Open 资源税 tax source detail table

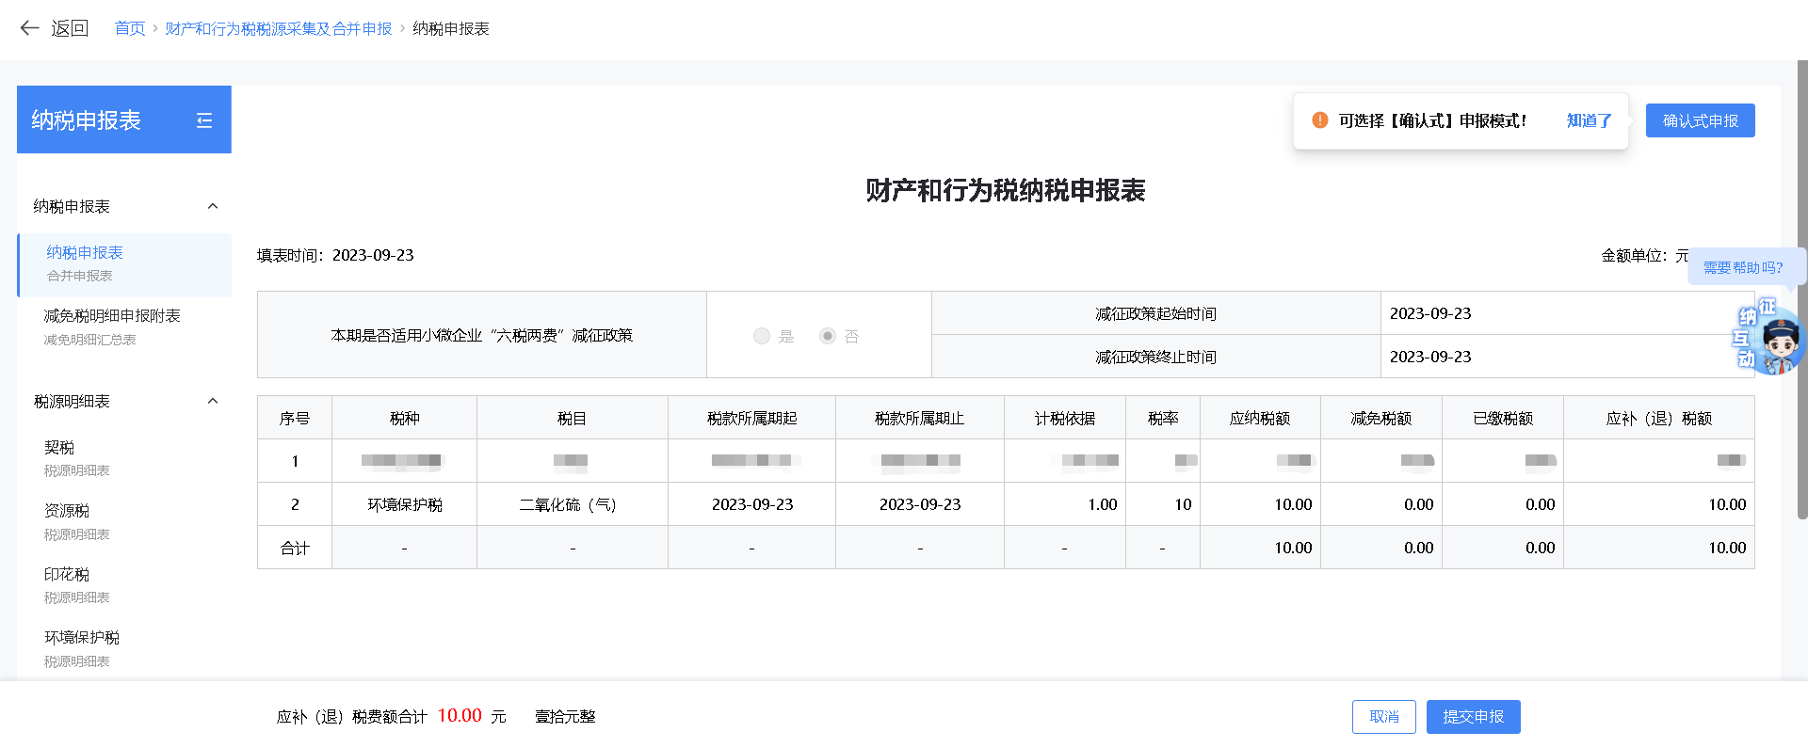[x=67, y=511]
